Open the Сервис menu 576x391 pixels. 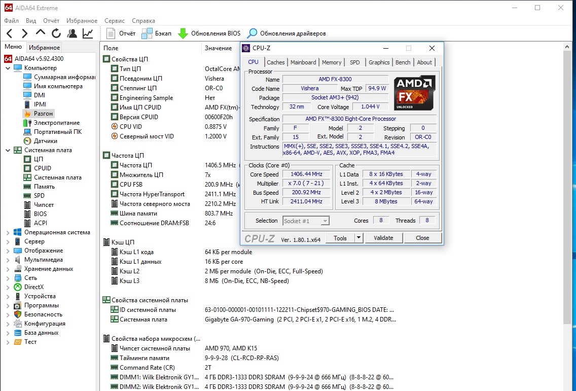(114, 21)
